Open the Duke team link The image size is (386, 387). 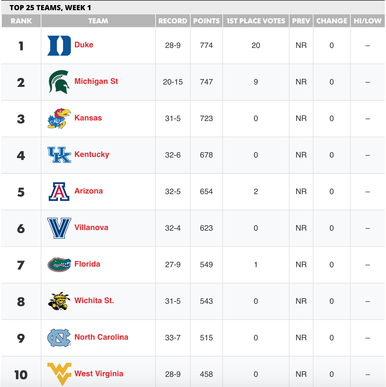[84, 45]
